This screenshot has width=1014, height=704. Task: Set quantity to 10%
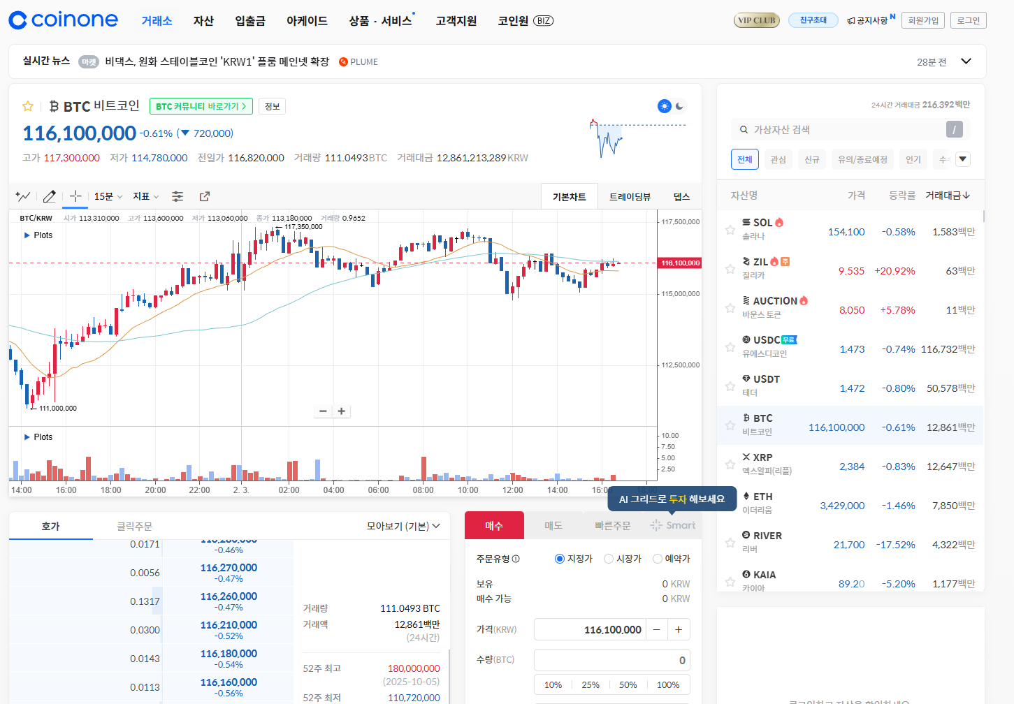coord(553,685)
